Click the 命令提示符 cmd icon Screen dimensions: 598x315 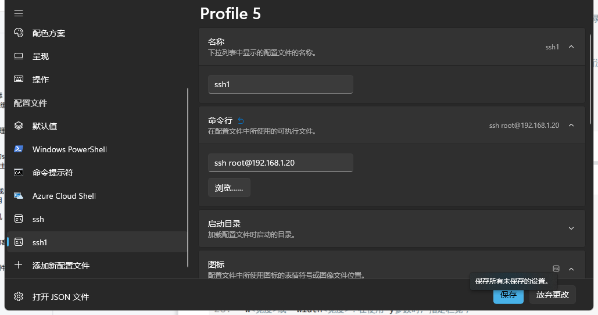19,173
